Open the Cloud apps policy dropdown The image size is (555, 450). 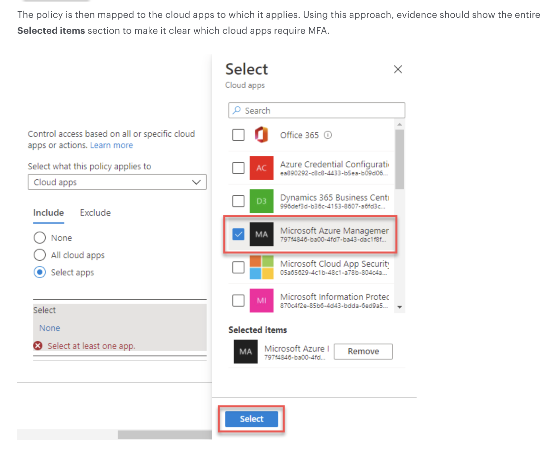coord(117,182)
